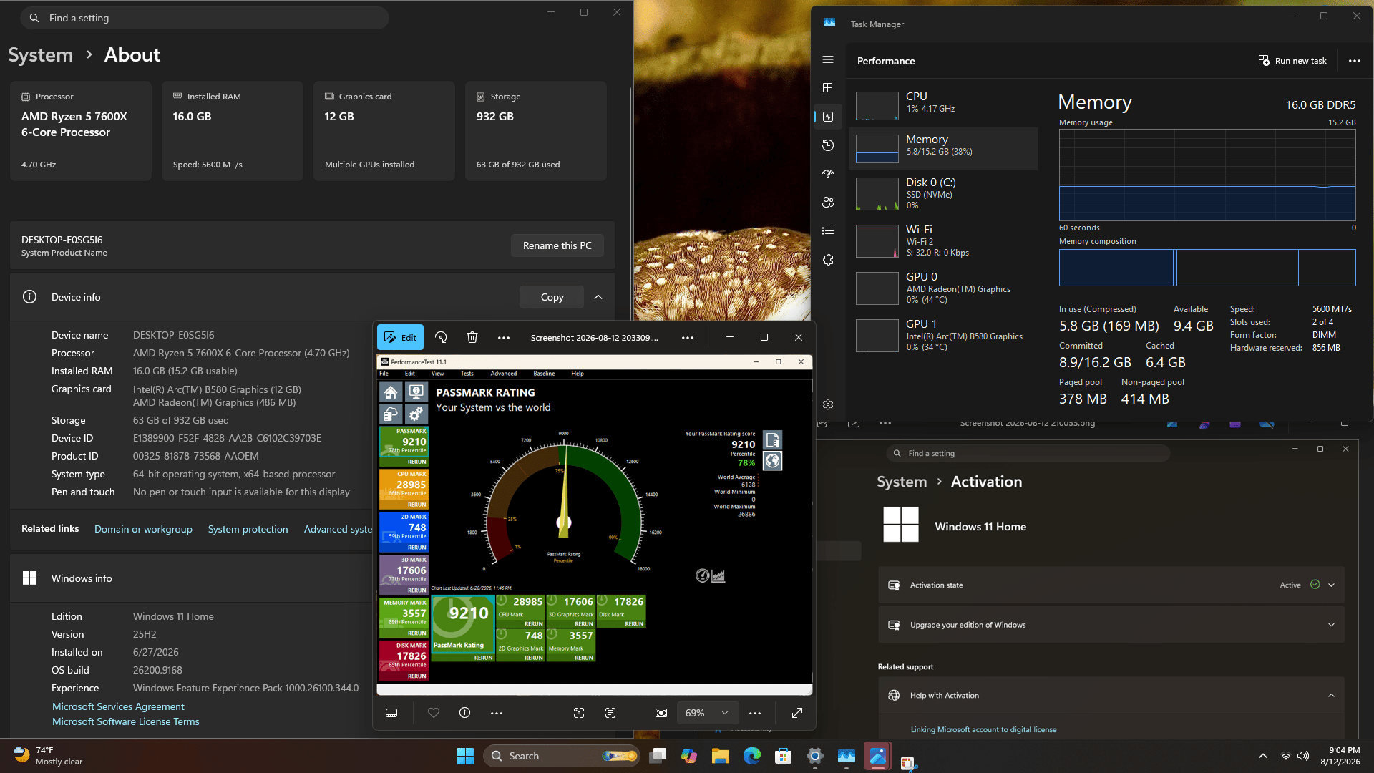Image resolution: width=1374 pixels, height=773 pixels.
Task: Click System breadcrumb in About window
Action: 41,55
